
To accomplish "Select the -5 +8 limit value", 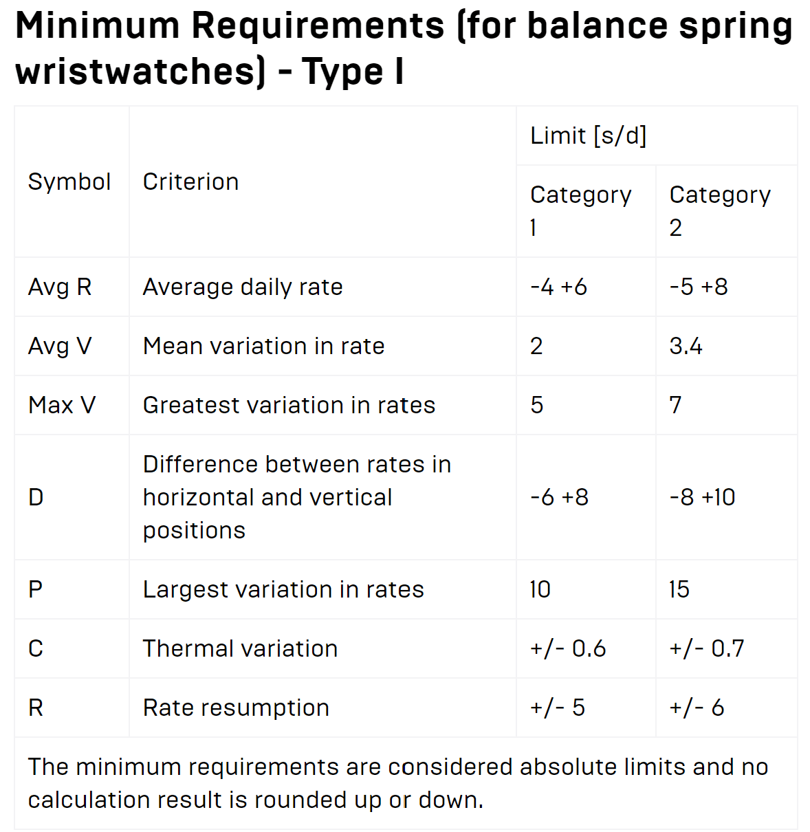I will coord(699,287).
